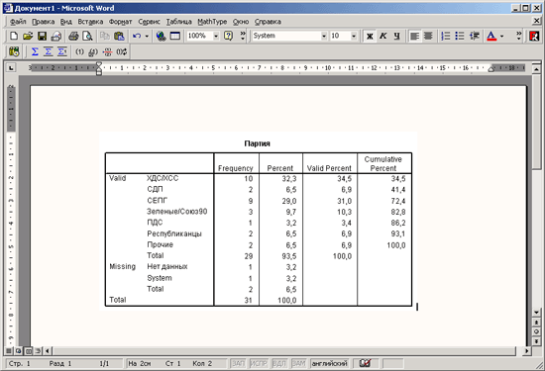This screenshot has width=545, height=371.
Task: Insert numbered equation with third sigma icon
Action: pyautogui.click(x=62, y=52)
